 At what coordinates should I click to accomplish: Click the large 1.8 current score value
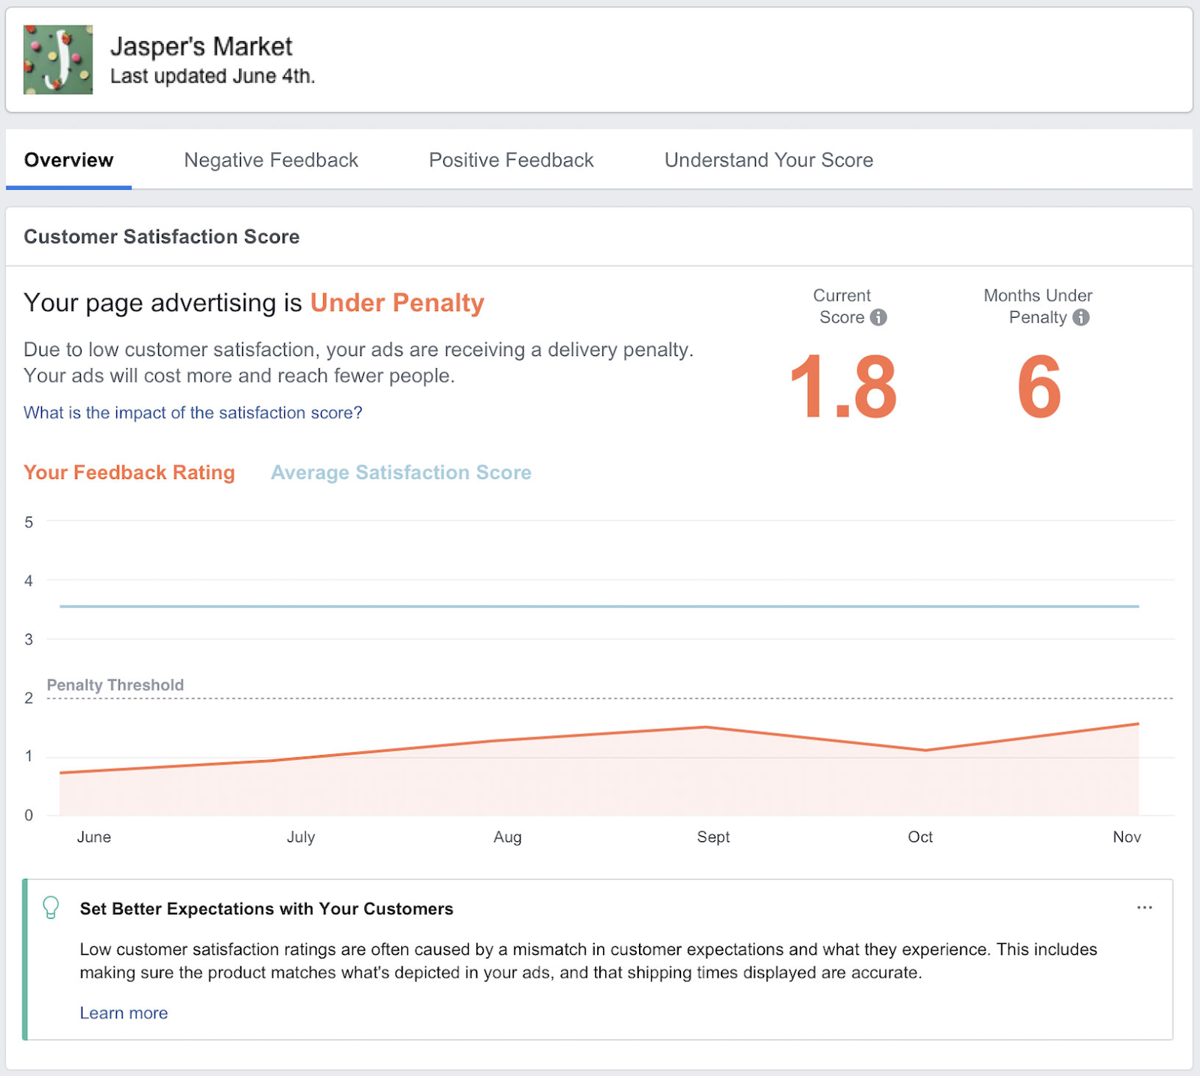[843, 387]
